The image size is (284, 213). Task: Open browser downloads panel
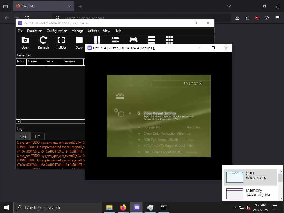237,18
